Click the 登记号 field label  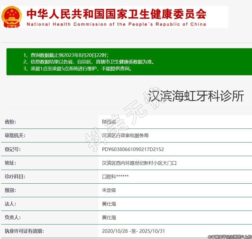coord(12,149)
